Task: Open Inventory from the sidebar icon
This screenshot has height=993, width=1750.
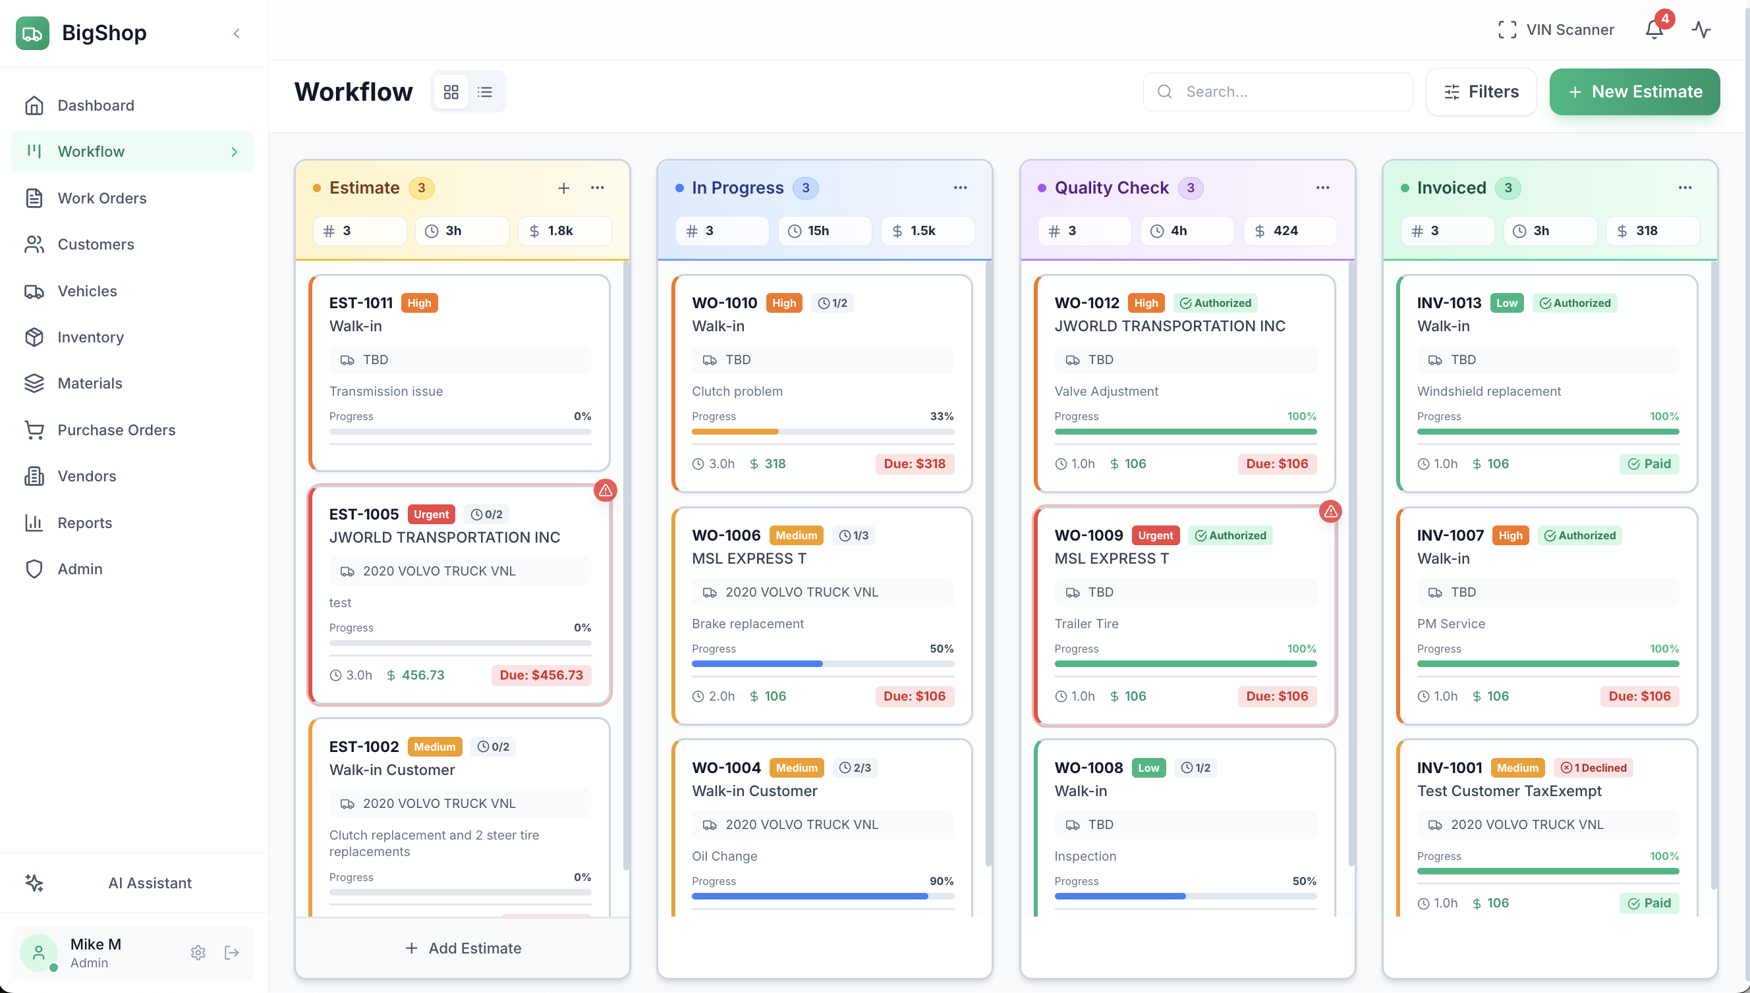Action: [x=36, y=337]
